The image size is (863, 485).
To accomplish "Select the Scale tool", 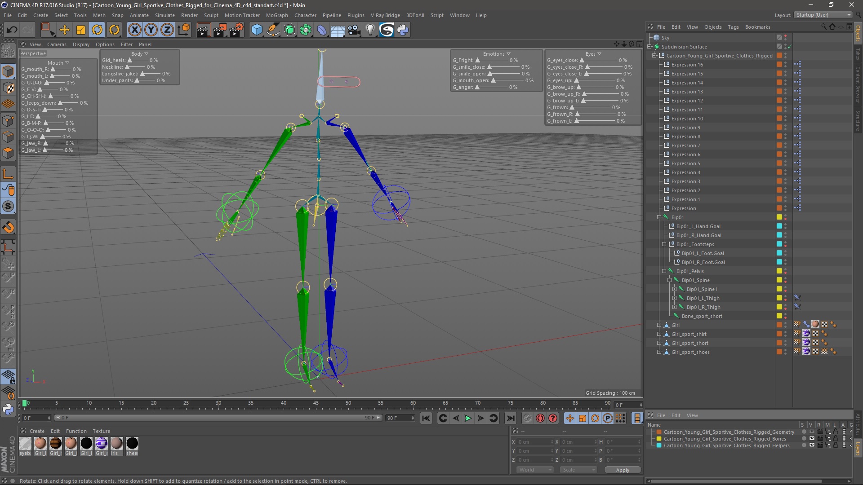I will 81,30.
